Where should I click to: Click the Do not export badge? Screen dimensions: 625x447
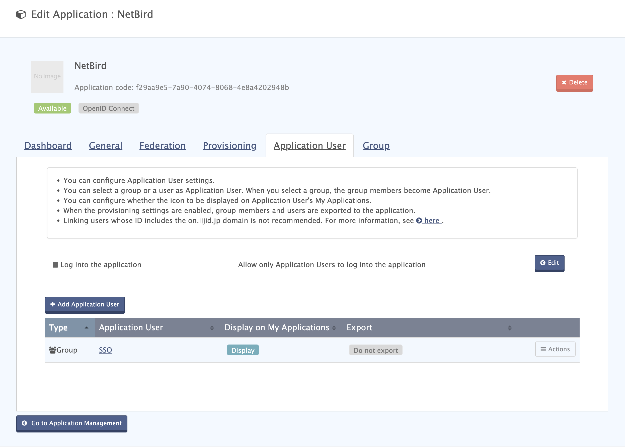375,350
